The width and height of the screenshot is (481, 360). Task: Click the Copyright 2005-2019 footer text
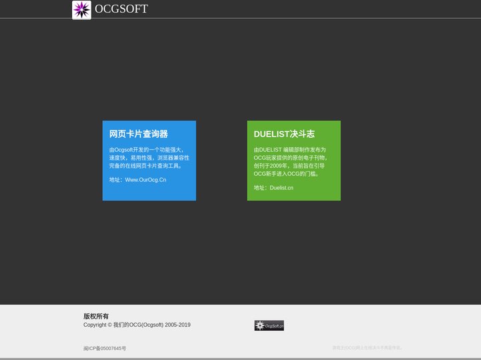tap(137, 325)
